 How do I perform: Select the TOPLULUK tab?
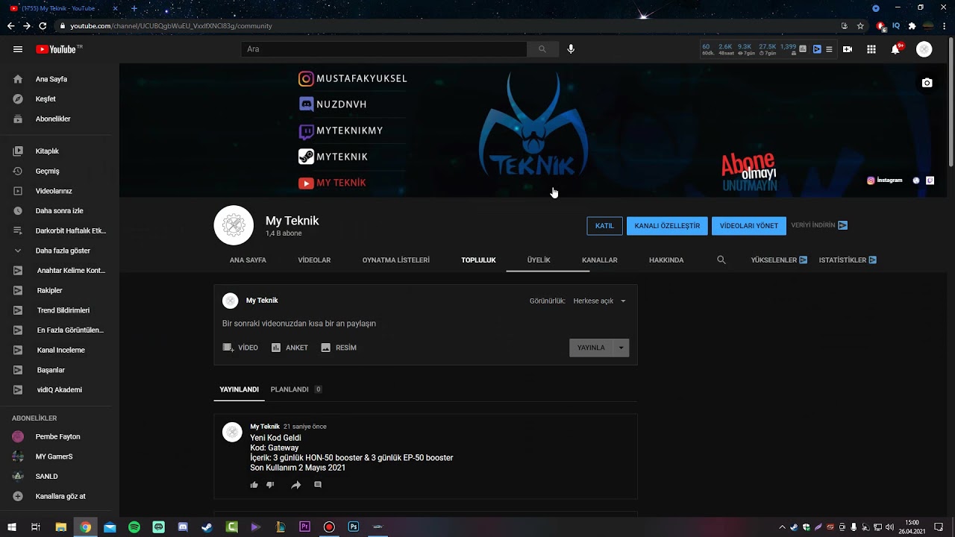(478, 260)
